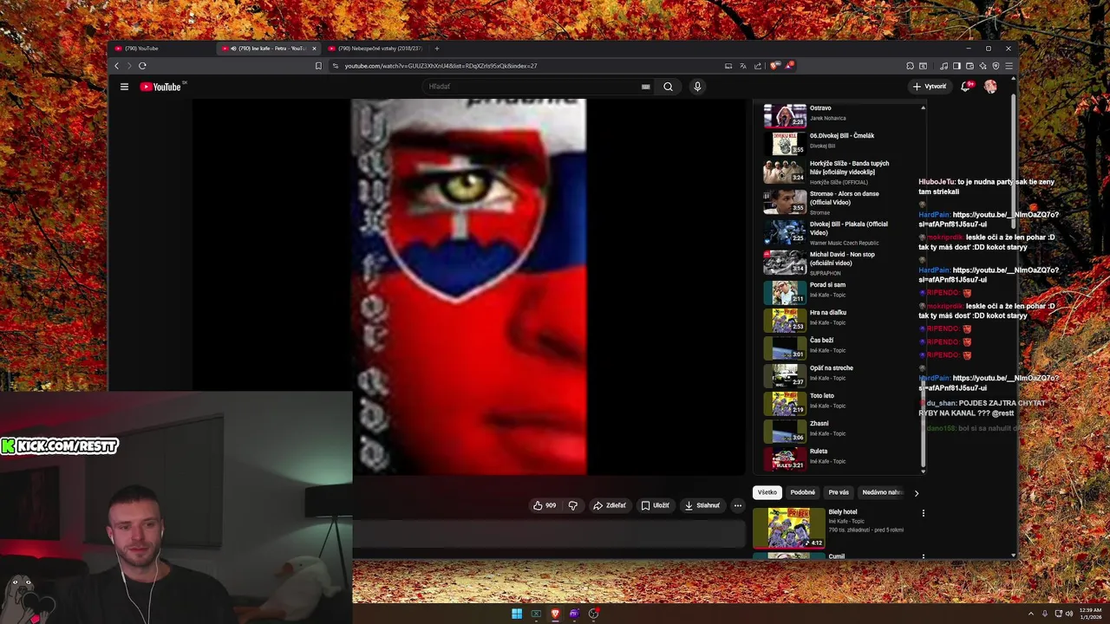Select the Podobné filter chip
1110x624 pixels.
click(x=802, y=492)
